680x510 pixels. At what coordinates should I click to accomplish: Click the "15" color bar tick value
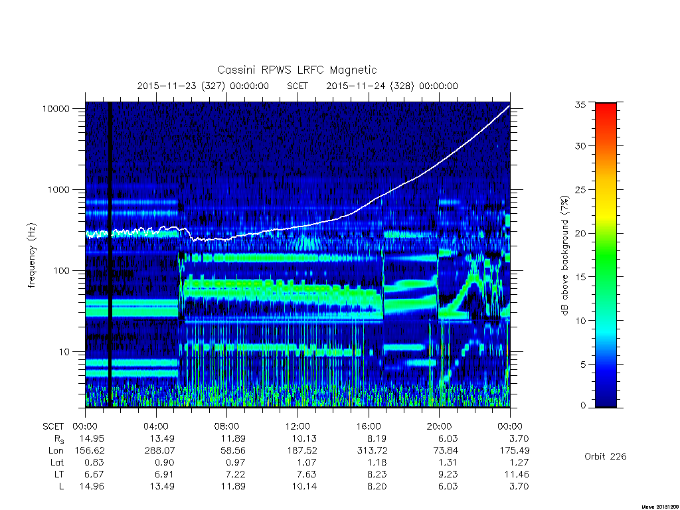point(580,277)
